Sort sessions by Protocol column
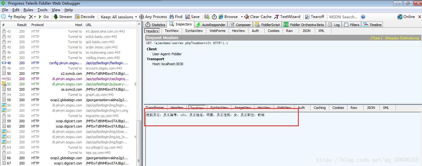422x166 pixels. tap(38, 25)
